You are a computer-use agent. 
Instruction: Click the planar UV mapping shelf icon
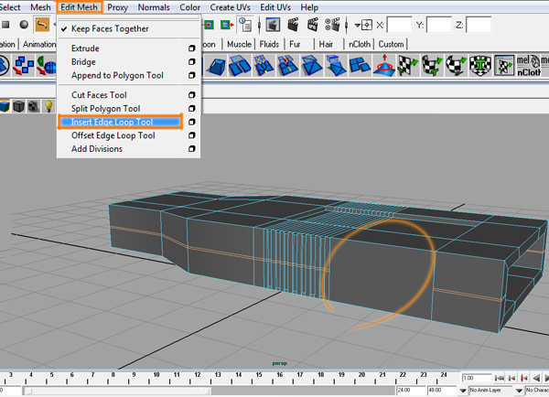click(x=408, y=66)
